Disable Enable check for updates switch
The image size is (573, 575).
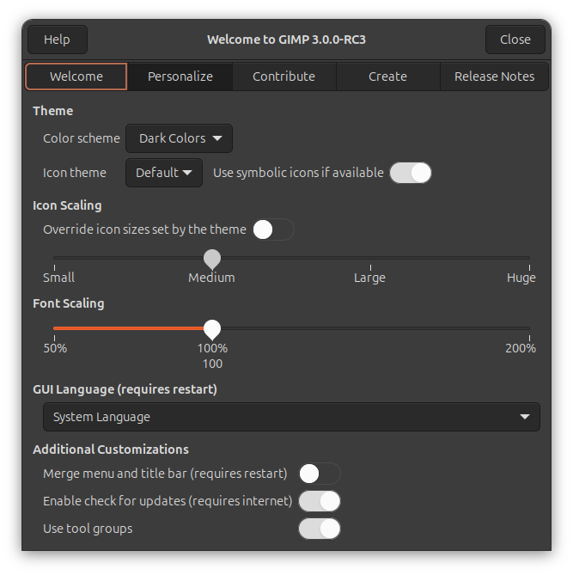[320, 501]
